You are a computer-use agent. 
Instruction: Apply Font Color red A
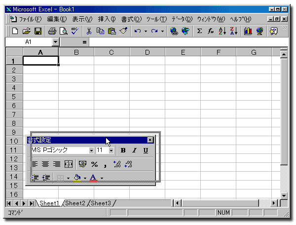point(93,178)
